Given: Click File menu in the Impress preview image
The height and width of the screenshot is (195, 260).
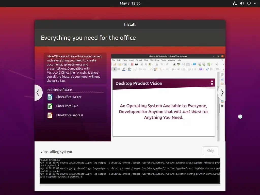Looking at the screenshot, I should [113, 60].
